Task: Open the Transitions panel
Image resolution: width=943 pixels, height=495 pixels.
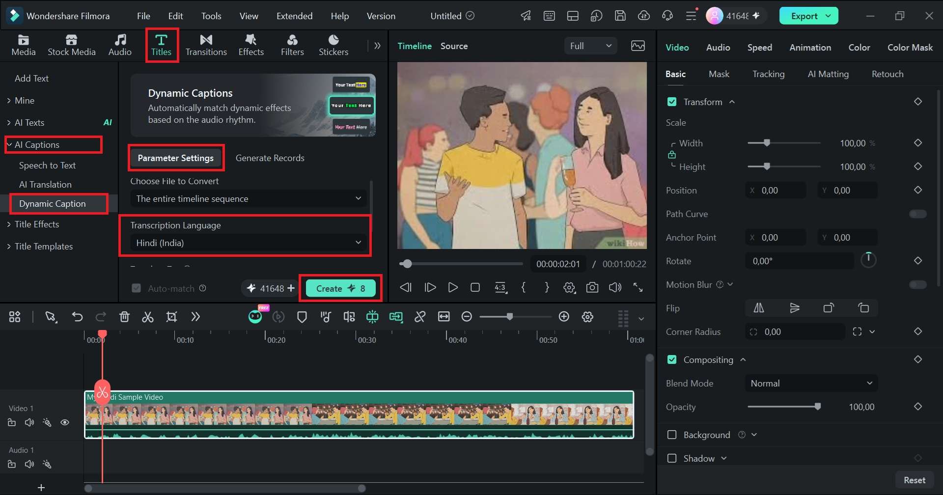Action: [206, 45]
